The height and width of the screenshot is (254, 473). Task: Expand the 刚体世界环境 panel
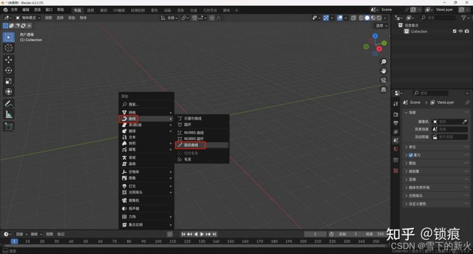click(x=419, y=187)
